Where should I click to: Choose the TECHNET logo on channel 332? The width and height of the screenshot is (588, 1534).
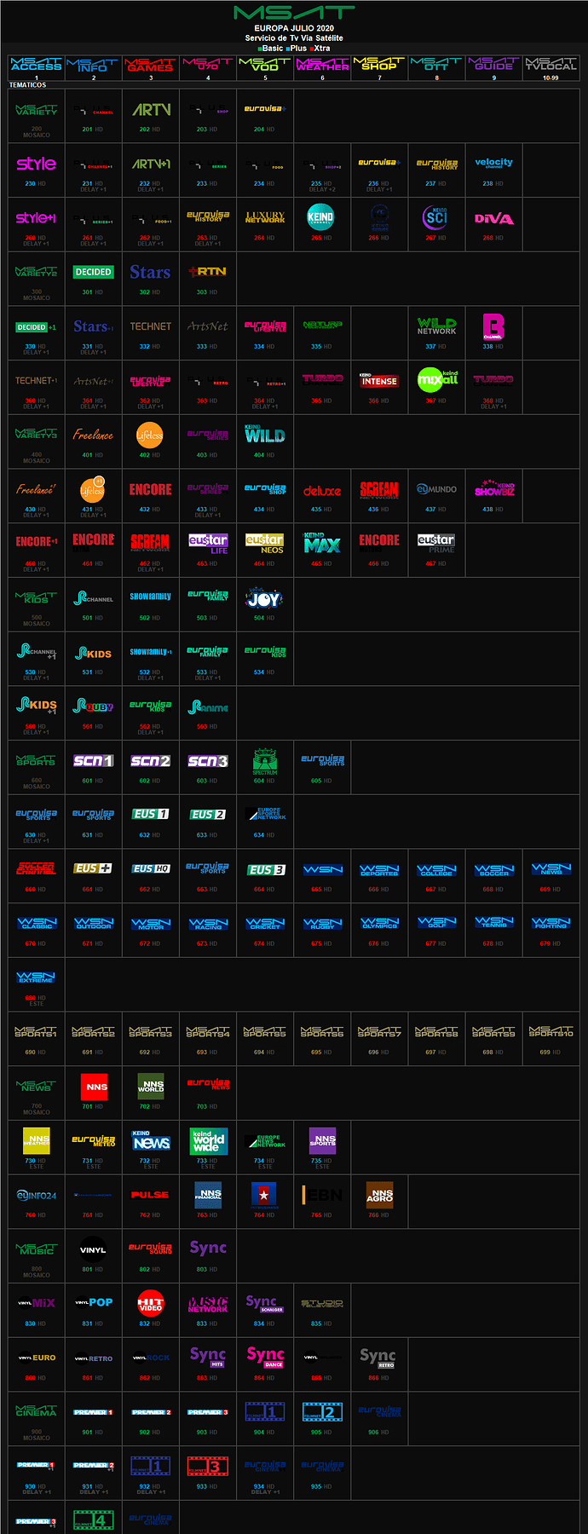pos(151,326)
